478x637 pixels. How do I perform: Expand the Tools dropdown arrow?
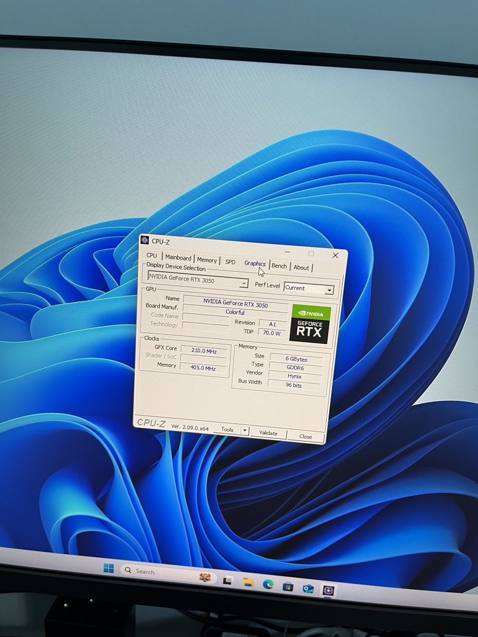pos(244,430)
